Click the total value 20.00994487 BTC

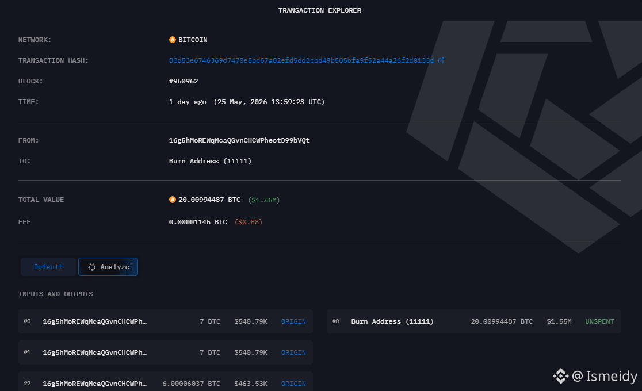pos(209,200)
